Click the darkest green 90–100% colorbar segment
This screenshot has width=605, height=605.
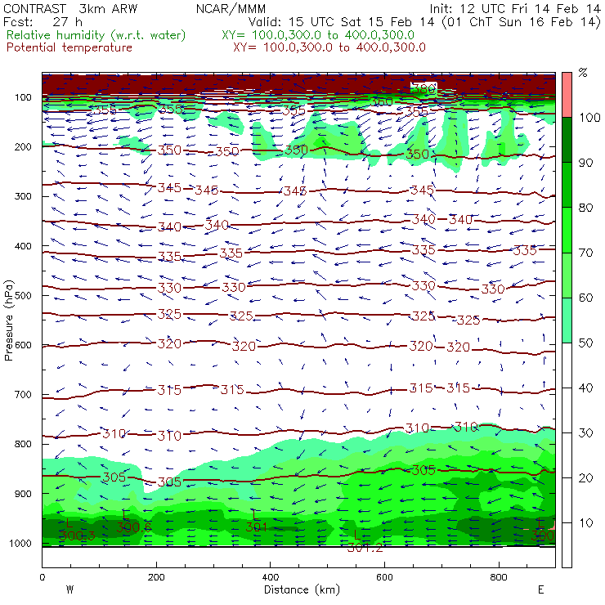[x=566, y=141]
